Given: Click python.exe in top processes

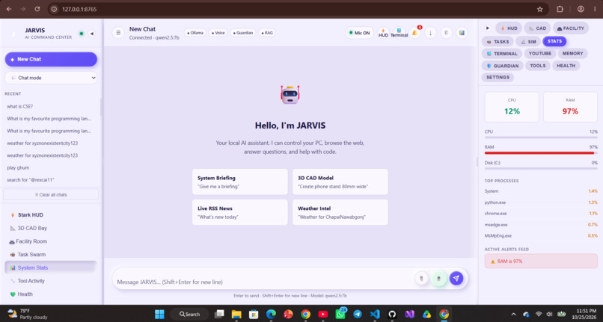Looking at the screenshot, I should (x=541, y=202).
